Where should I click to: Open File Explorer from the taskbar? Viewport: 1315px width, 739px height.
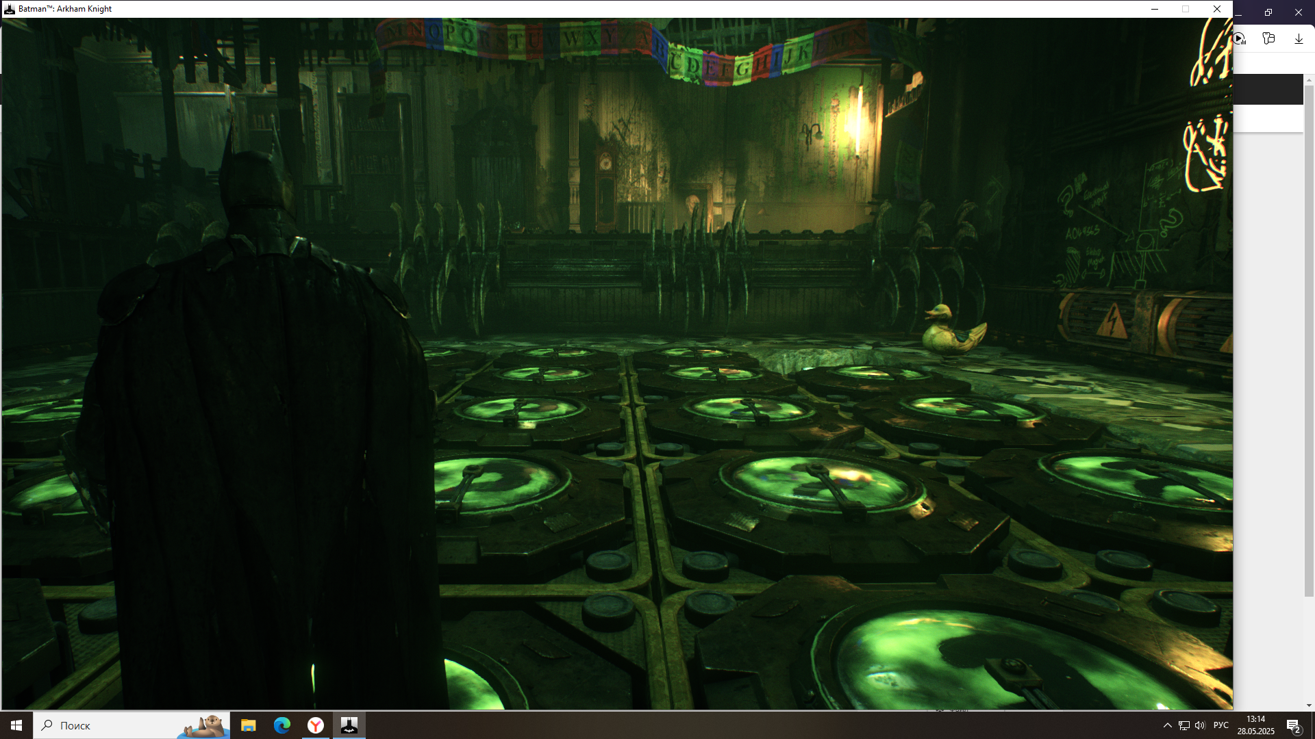point(249,725)
